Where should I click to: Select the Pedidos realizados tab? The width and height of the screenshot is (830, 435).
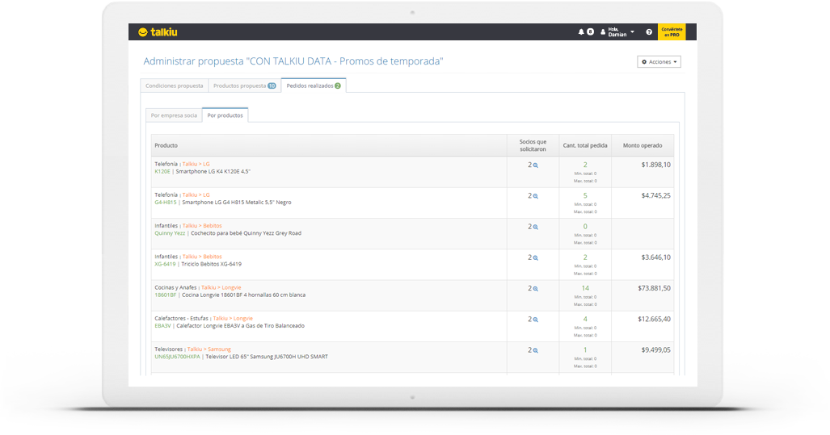point(313,86)
